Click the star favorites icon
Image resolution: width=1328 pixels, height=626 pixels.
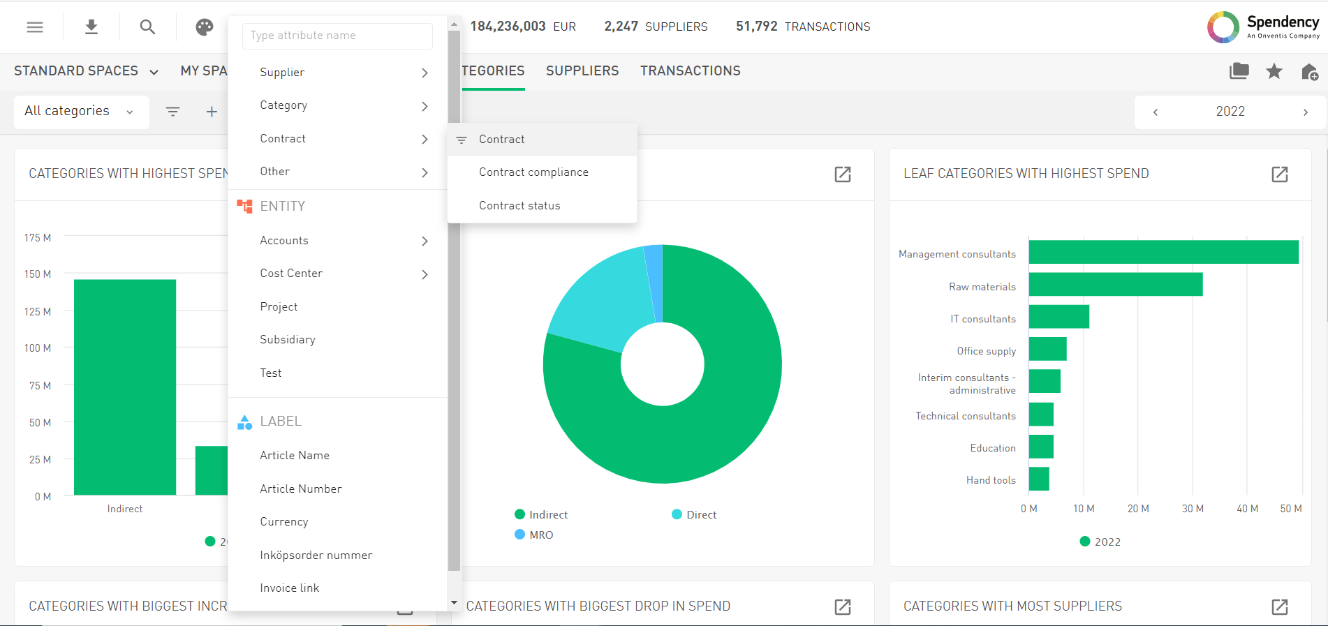point(1274,71)
